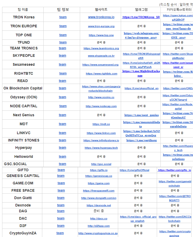Open certikorg Telegram link
The height and width of the screenshot is (237, 193).
[142, 140]
